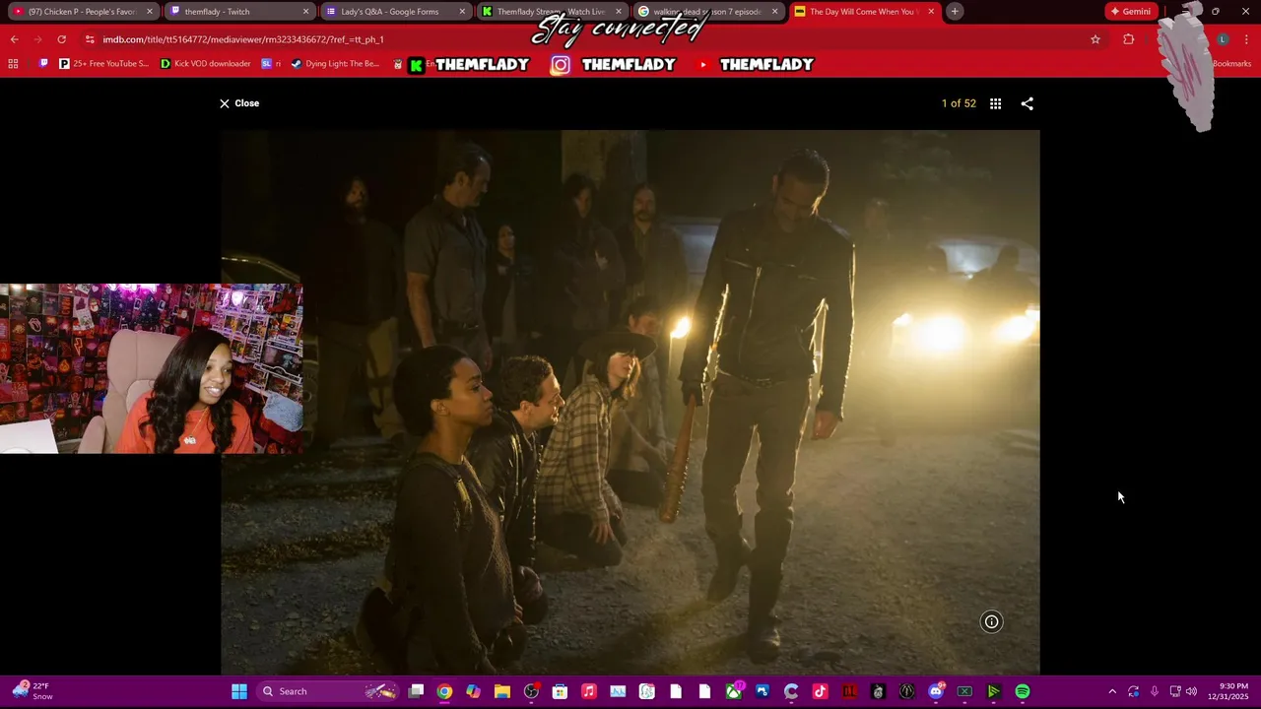Open Task View on the taskbar
The height and width of the screenshot is (709, 1261).
[416, 691]
